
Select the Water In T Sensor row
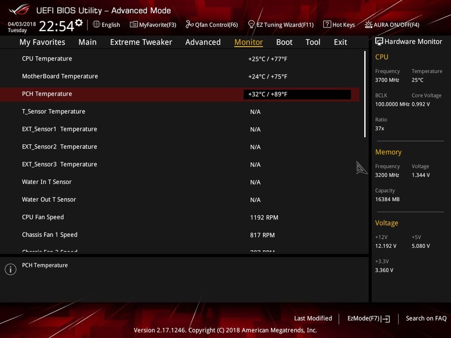pyautogui.click(x=180, y=182)
